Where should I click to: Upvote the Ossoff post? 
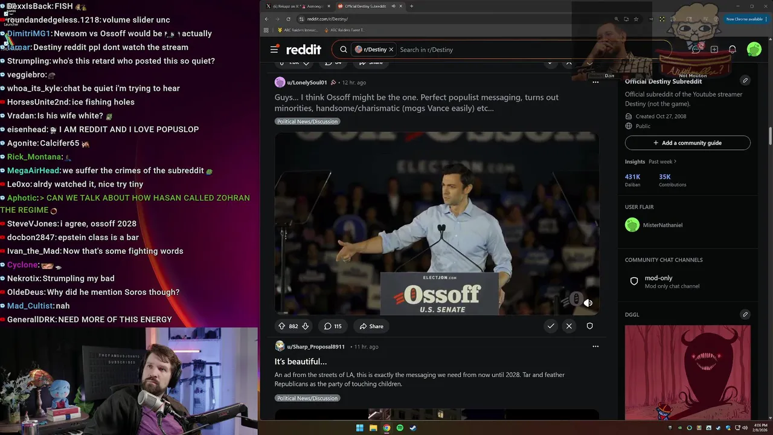click(x=281, y=326)
